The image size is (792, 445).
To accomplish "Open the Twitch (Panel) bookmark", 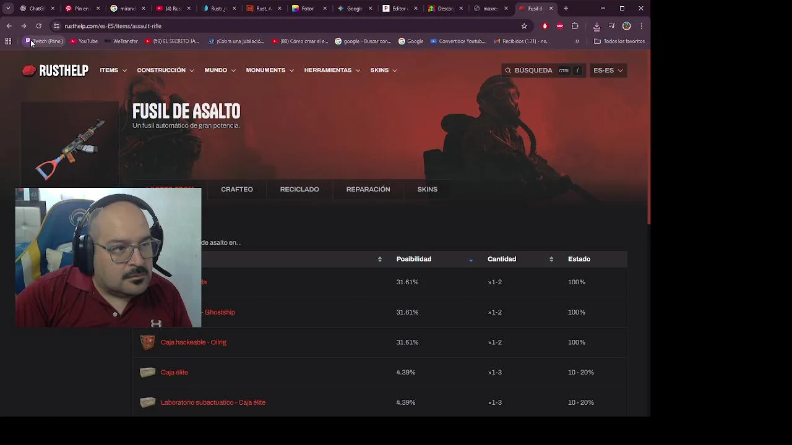I will (x=44, y=41).
